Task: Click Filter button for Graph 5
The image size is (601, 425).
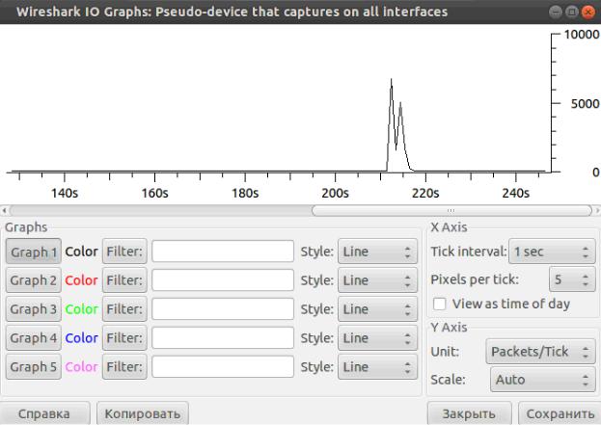Action: [124, 367]
